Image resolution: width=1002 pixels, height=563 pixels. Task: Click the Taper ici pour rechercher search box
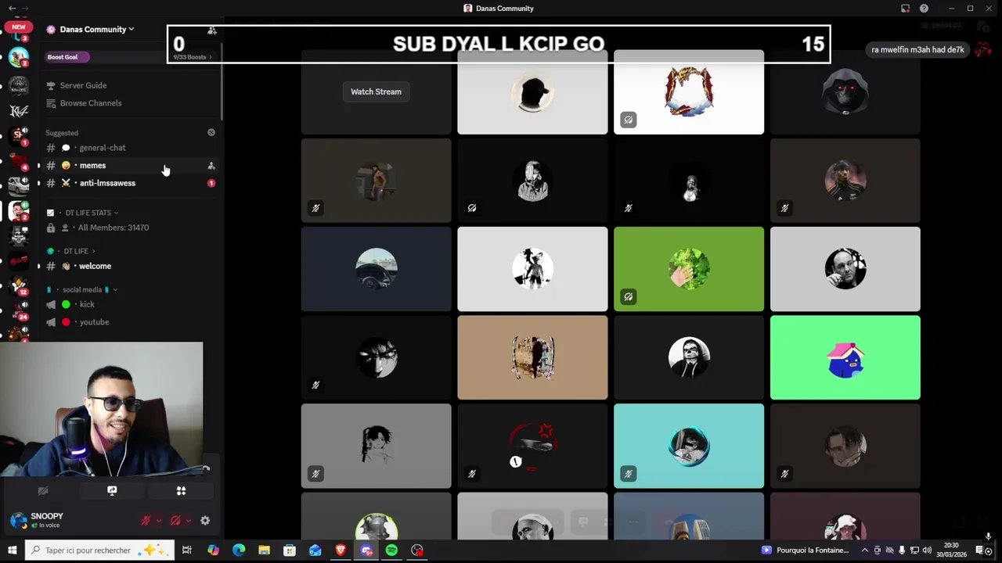99,550
